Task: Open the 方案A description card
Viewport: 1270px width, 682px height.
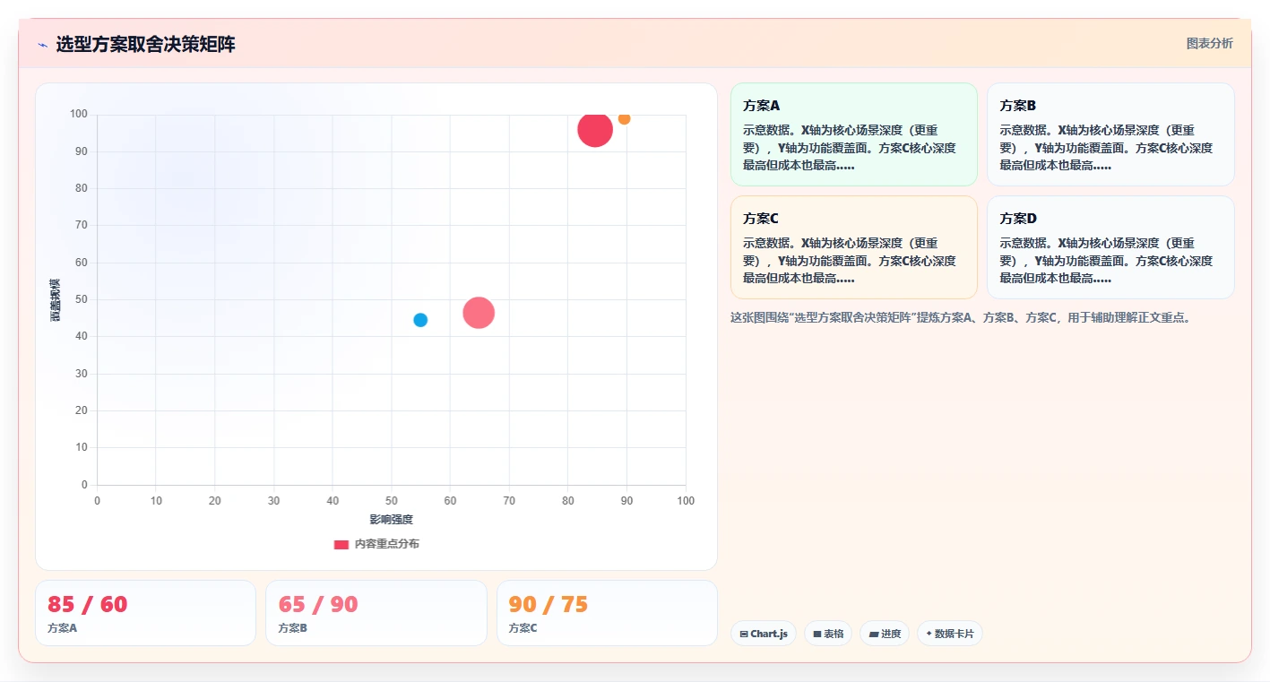Action: point(854,134)
